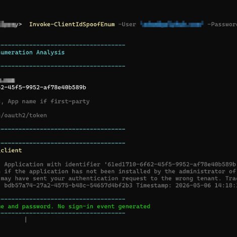Image resolution: width=237 pixels, height=237 pixels.
Task: Click the blurred blue username value
Action: [x=172, y=24]
